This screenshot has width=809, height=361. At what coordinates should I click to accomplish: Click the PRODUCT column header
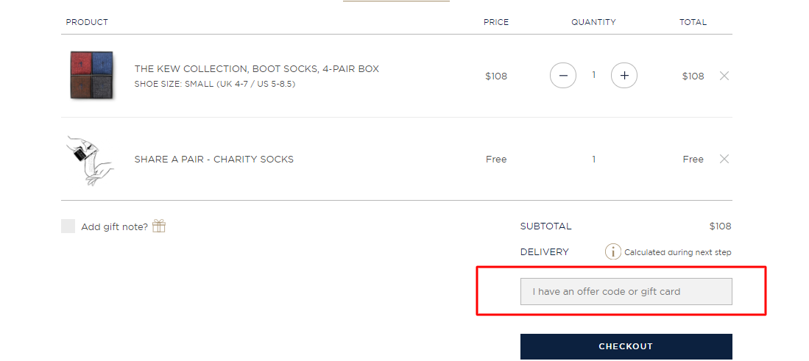pyautogui.click(x=87, y=22)
